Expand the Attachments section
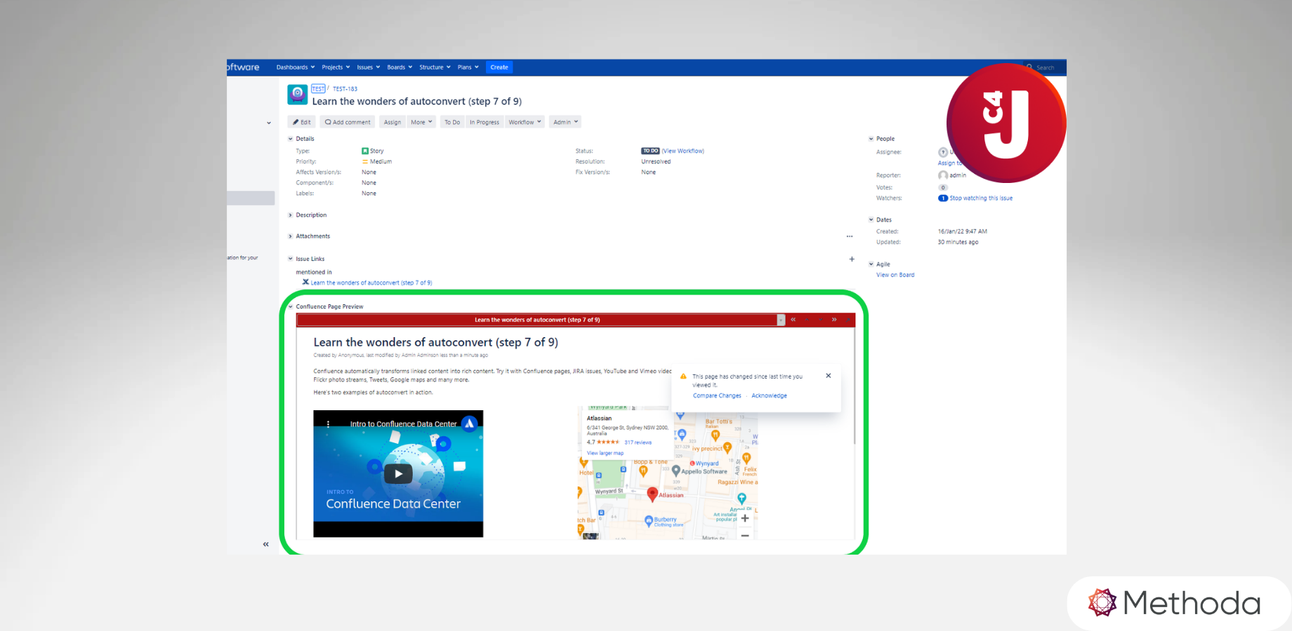Viewport: 1292px width, 631px height. (x=291, y=236)
